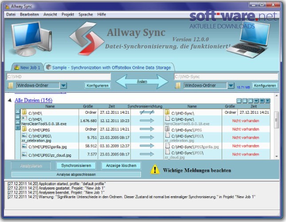Open the Alle Dateien (156) link
286x222 pixels.
pyautogui.click(x=34, y=100)
